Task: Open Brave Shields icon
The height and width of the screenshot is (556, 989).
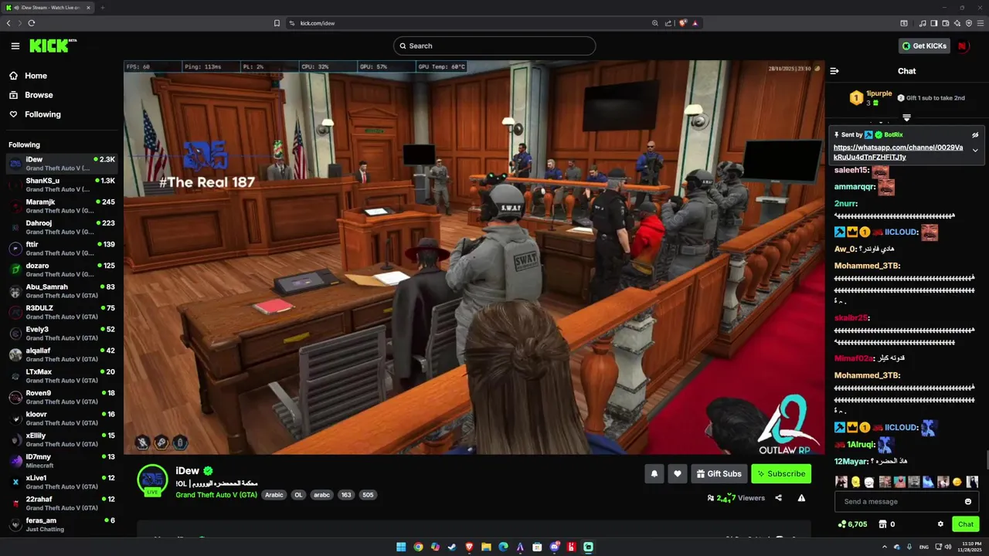Action: pyautogui.click(x=683, y=23)
